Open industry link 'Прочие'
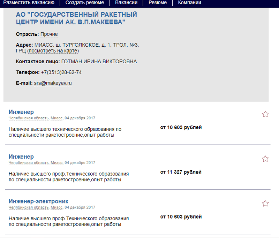The width and height of the screenshot is (279, 238). [49, 34]
